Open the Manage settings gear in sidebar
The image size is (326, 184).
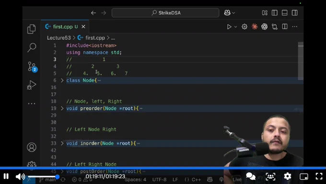click(32, 164)
